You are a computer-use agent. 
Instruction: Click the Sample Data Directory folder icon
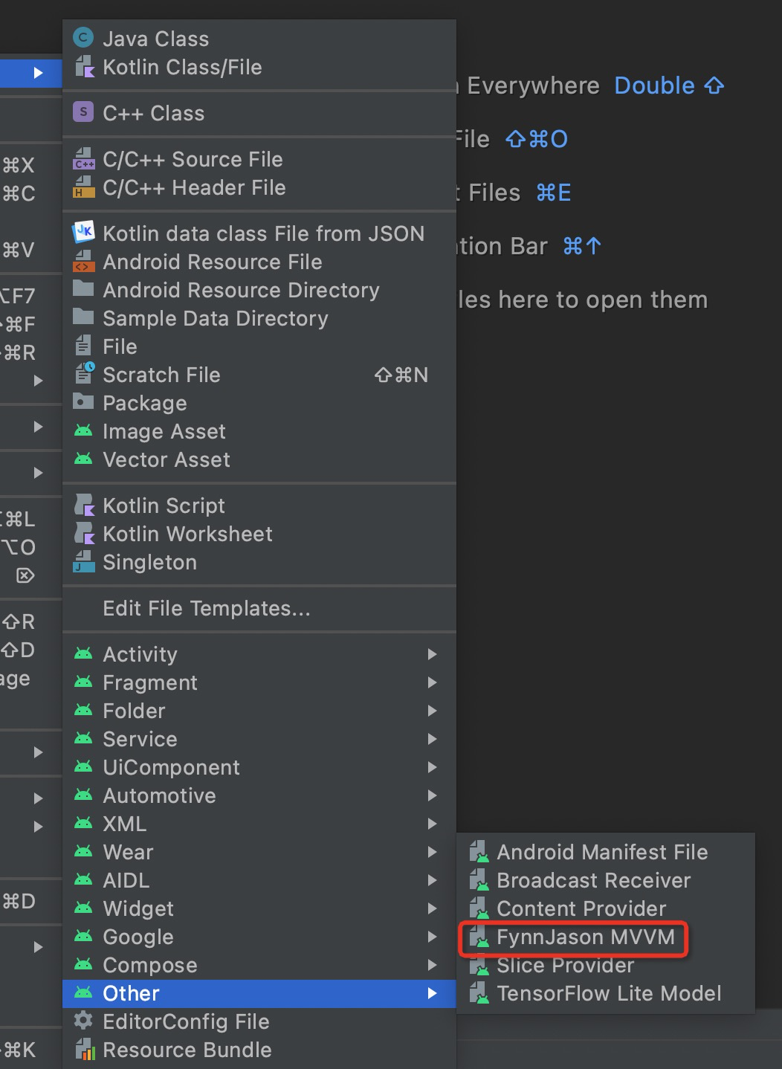pos(84,317)
